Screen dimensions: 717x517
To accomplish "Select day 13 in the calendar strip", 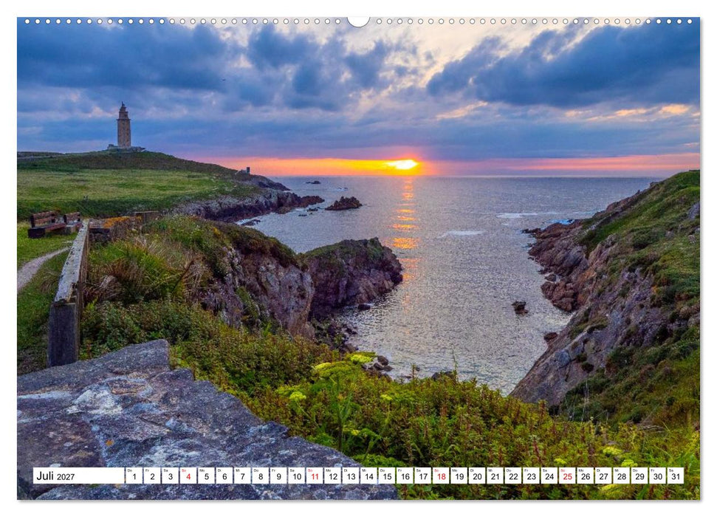I will (x=351, y=476).
